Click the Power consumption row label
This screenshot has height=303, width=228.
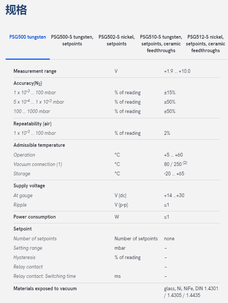click(x=34, y=217)
